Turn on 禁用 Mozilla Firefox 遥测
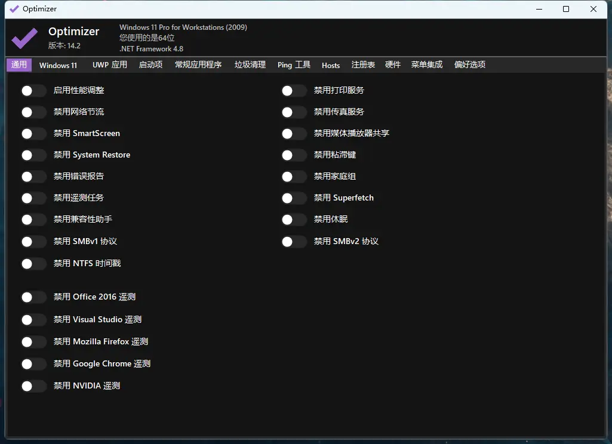This screenshot has height=444, width=612. click(x=34, y=342)
